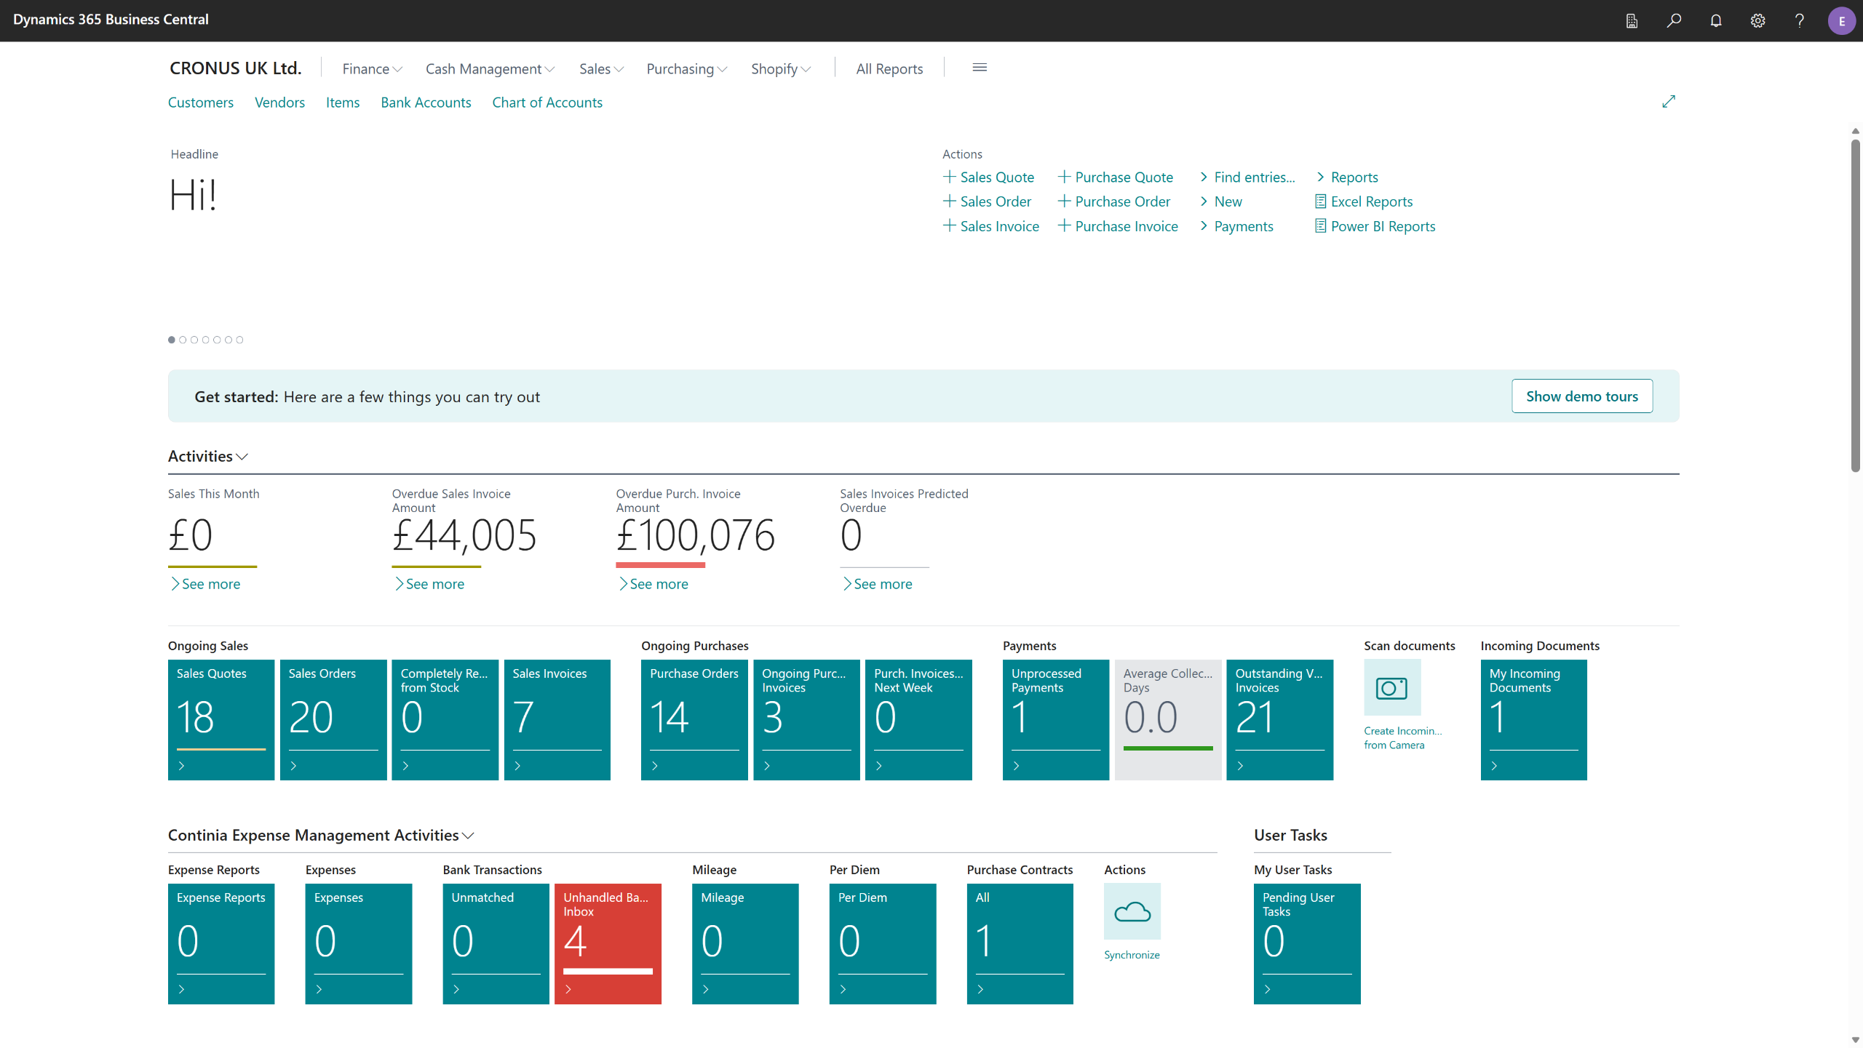
Task: Select the last headline carousel dot
Action: [x=239, y=340]
